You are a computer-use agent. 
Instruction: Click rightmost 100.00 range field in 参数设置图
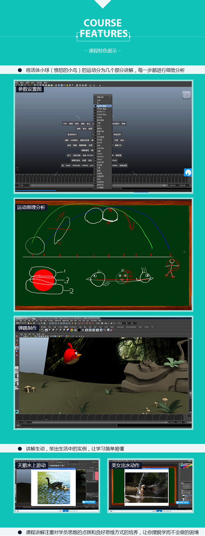tap(183, 185)
